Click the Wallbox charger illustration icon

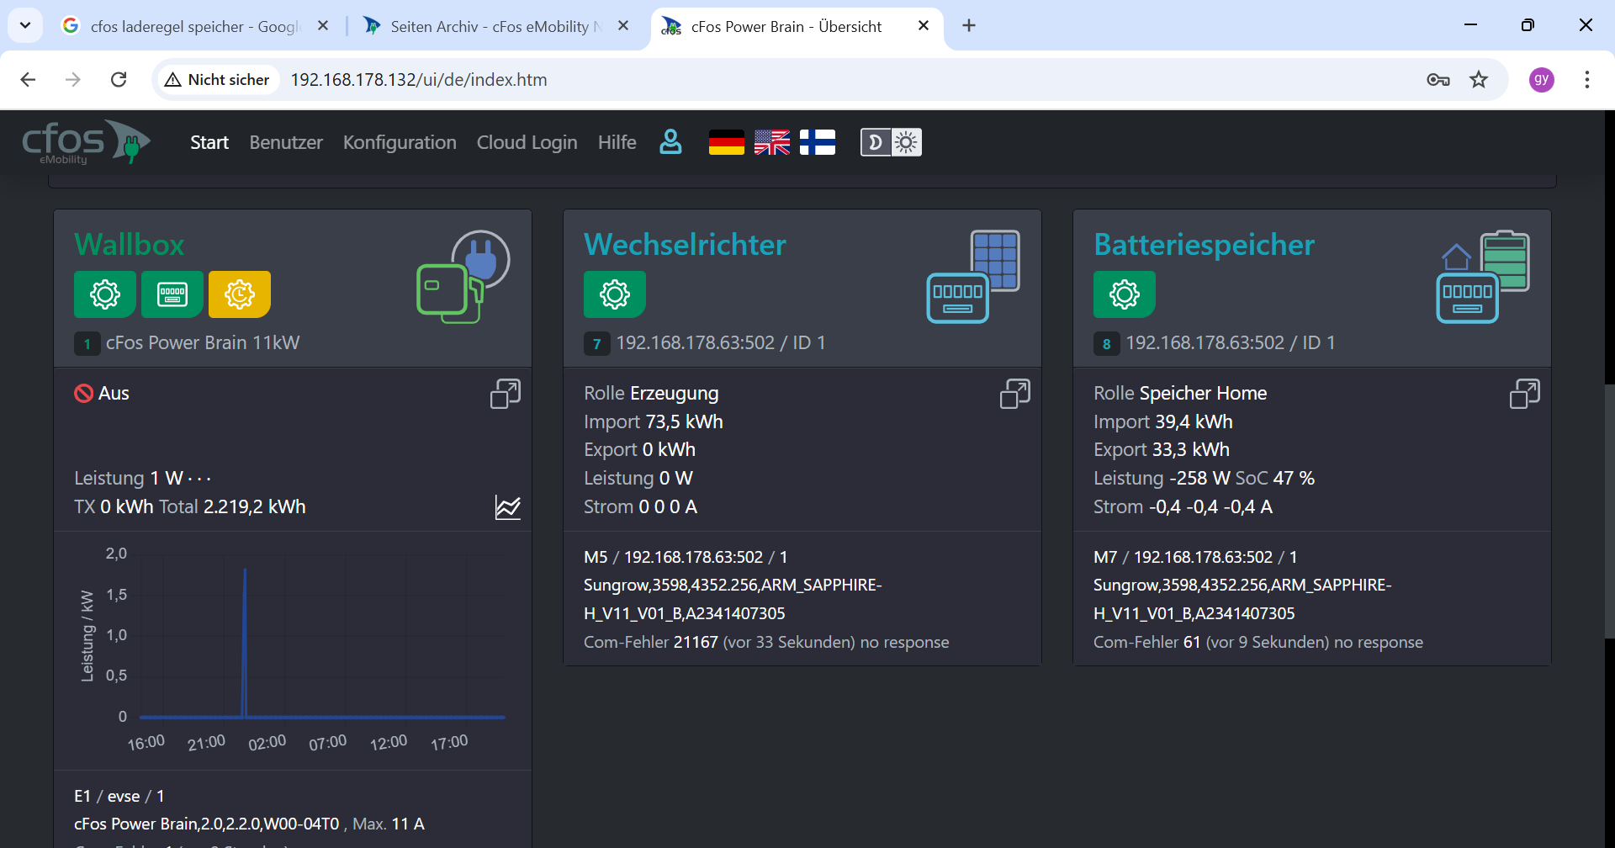[x=463, y=277]
